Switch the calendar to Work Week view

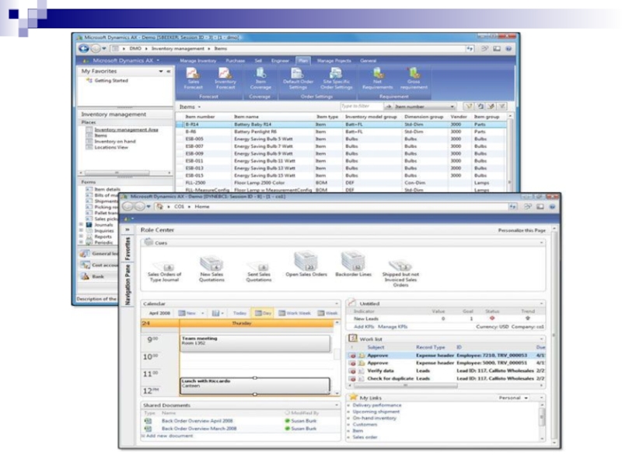click(x=295, y=314)
